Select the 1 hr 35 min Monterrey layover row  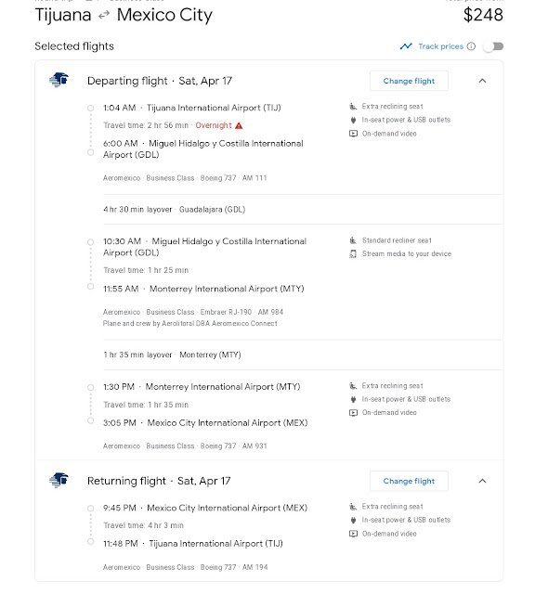click(303, 355)
